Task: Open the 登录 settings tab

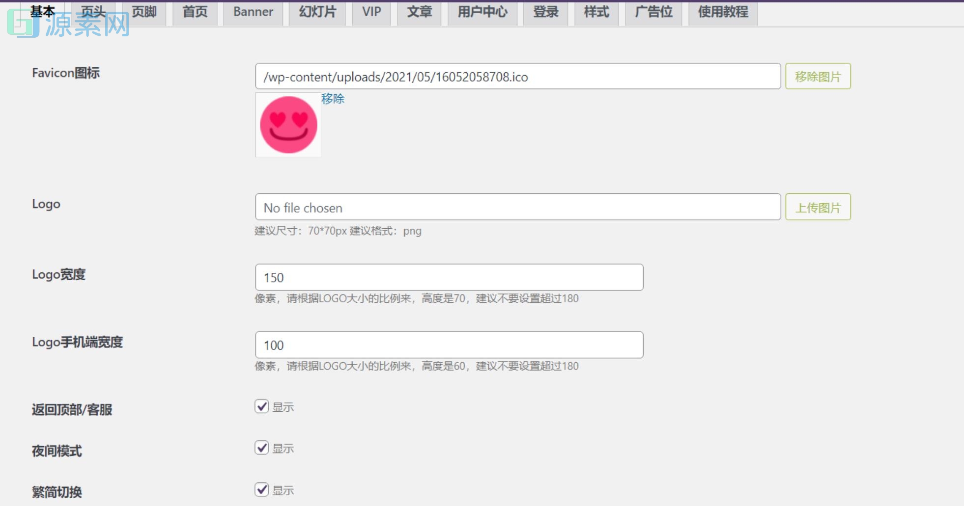Action: [545, 12]
